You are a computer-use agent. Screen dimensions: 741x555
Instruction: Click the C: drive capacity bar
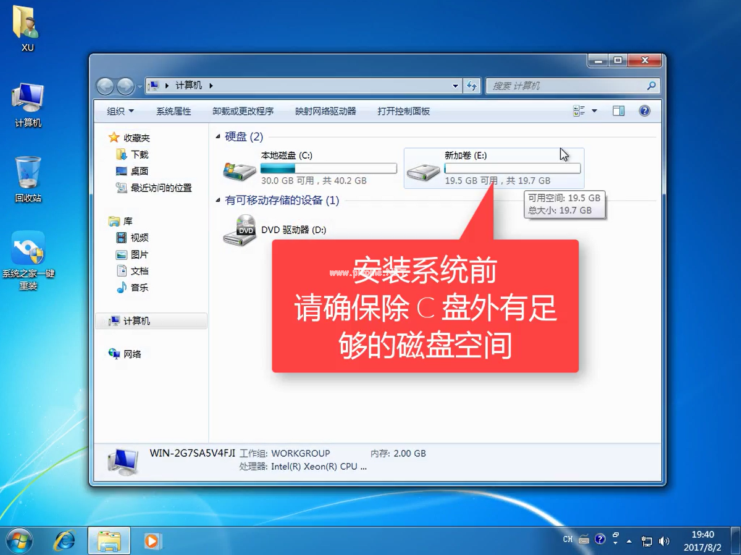click(329, 168)
